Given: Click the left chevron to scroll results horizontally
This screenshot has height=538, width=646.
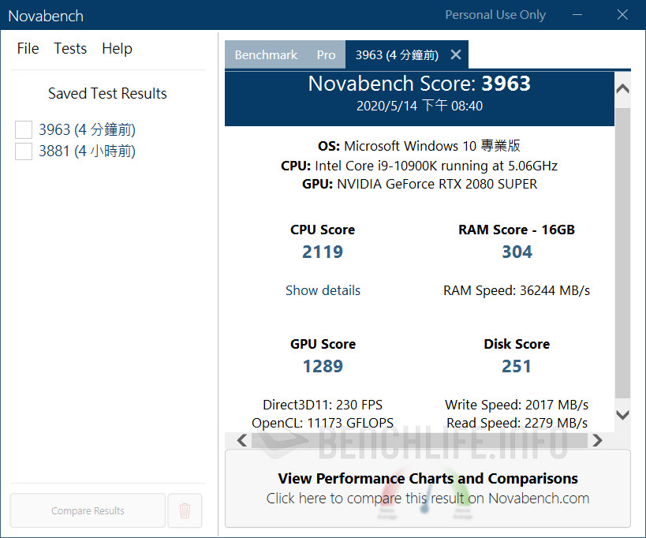Looking at the screenshot, I should tap(241, 440).
